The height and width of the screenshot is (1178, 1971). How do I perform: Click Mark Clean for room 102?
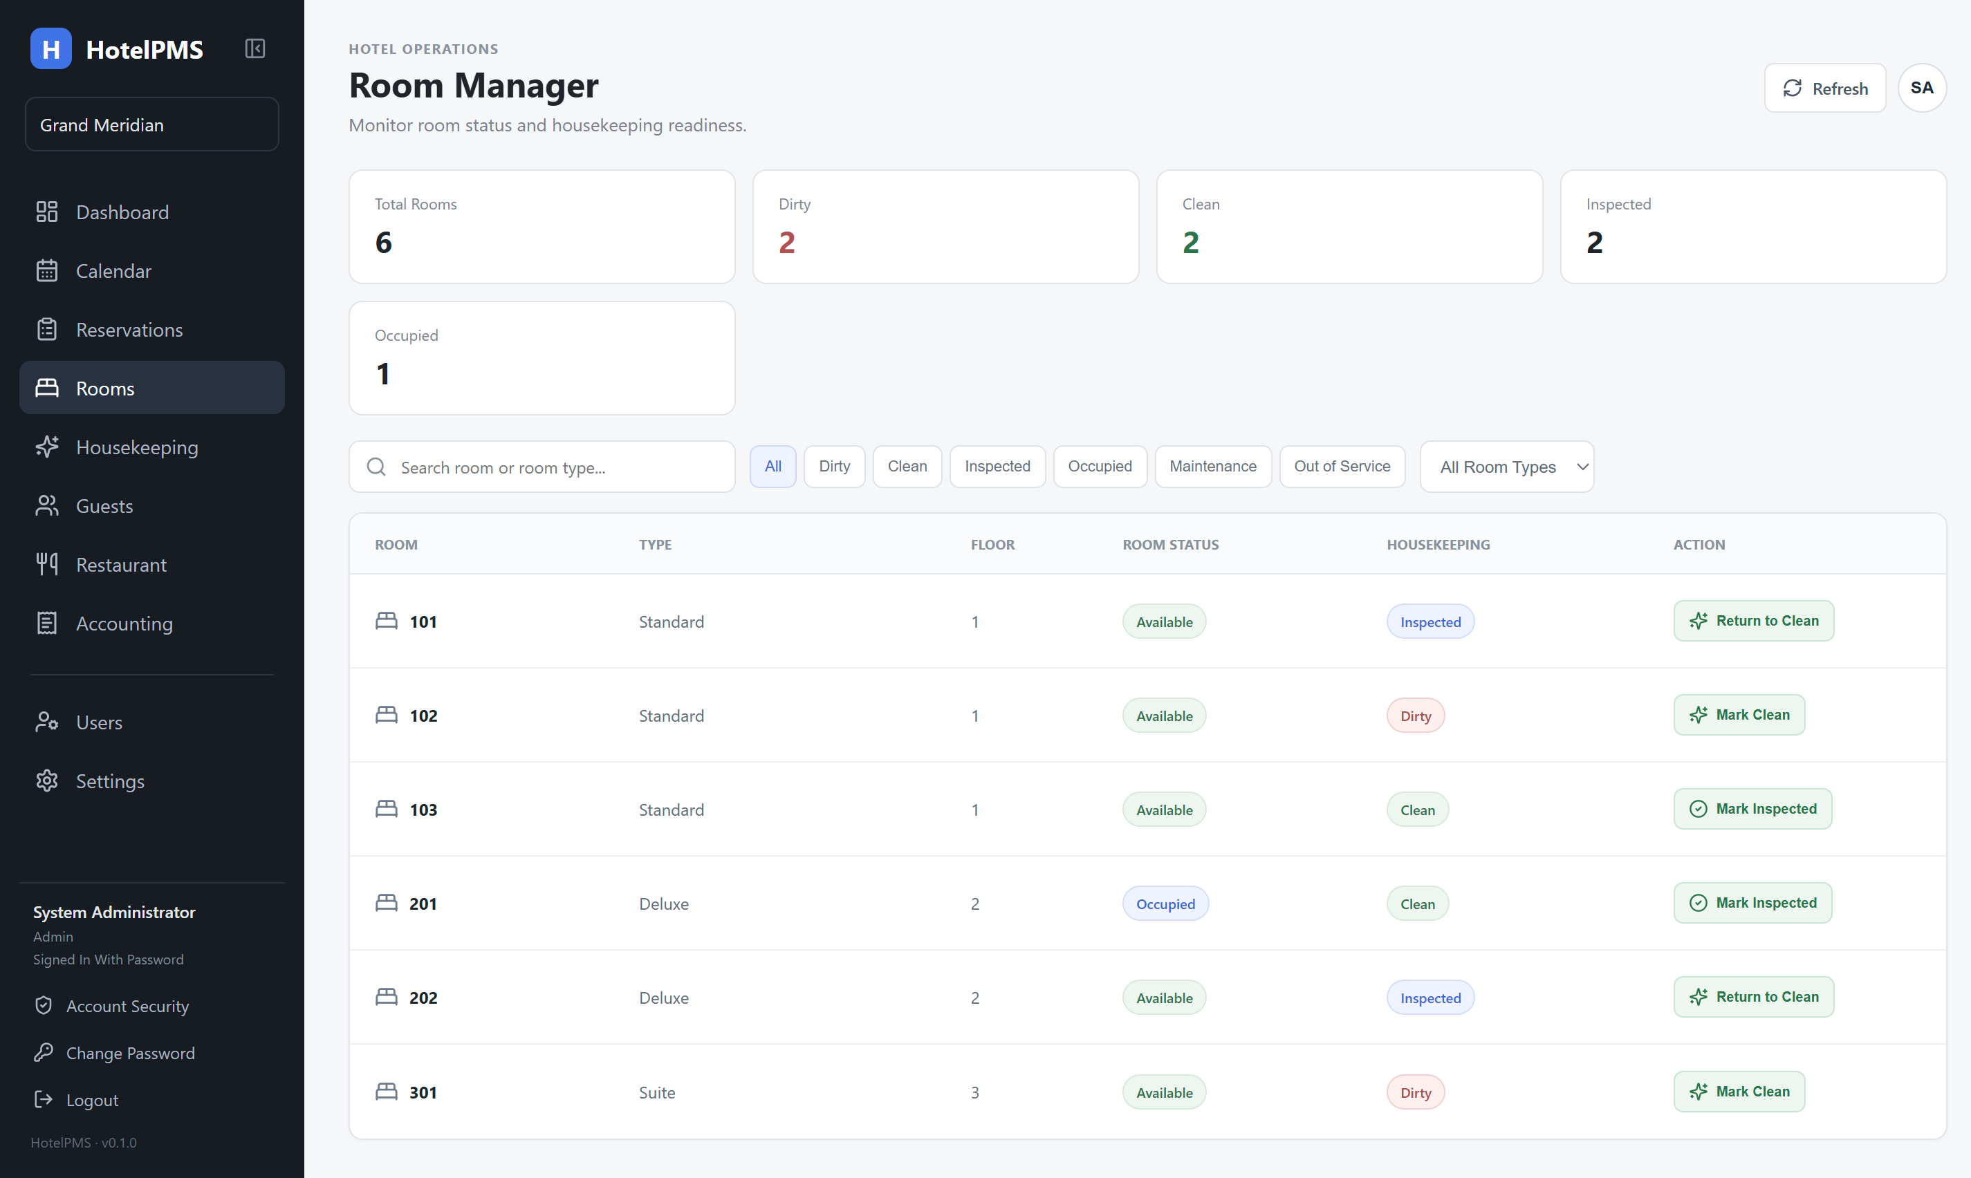click(1739, 714)
